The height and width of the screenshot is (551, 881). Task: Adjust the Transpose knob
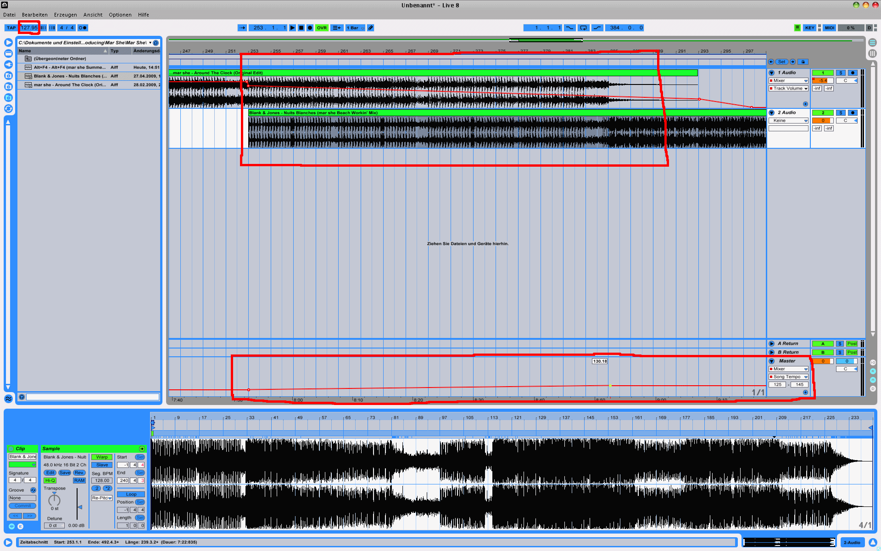(55, 499)
